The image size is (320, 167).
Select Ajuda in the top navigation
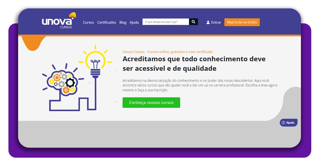(x=134, y=22)
